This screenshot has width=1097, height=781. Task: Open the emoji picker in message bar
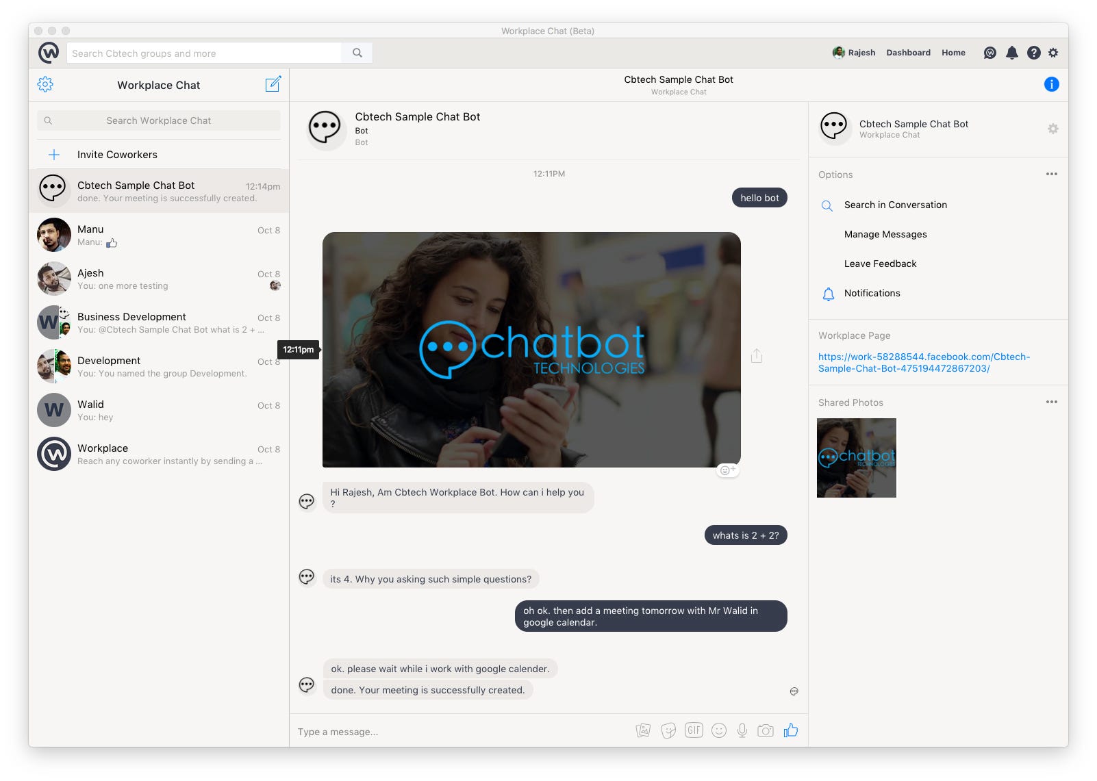[718, 730]
